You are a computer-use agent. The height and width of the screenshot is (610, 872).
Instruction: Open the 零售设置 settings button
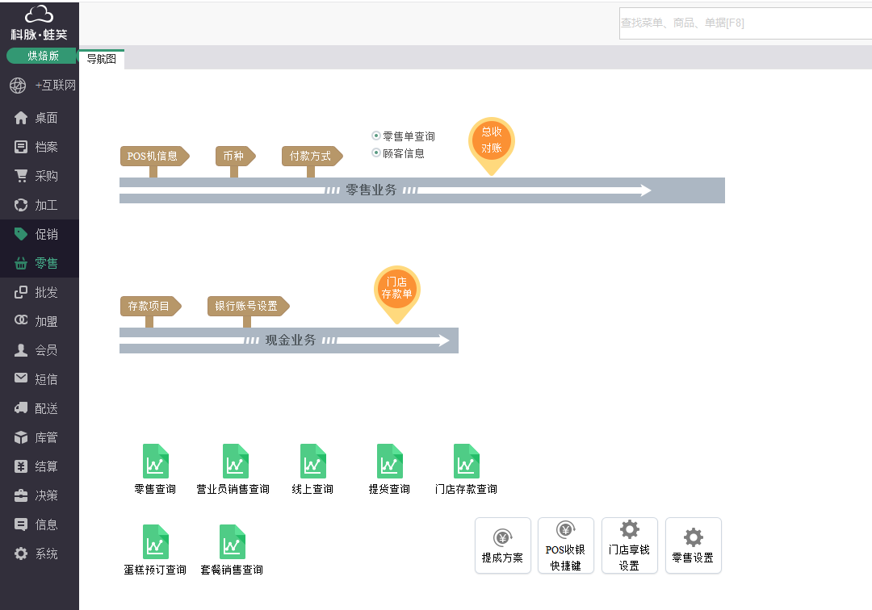[693, 545]
